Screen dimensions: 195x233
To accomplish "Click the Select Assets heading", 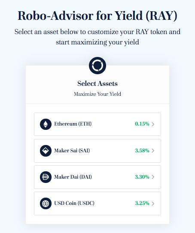I will pos(97,84).
